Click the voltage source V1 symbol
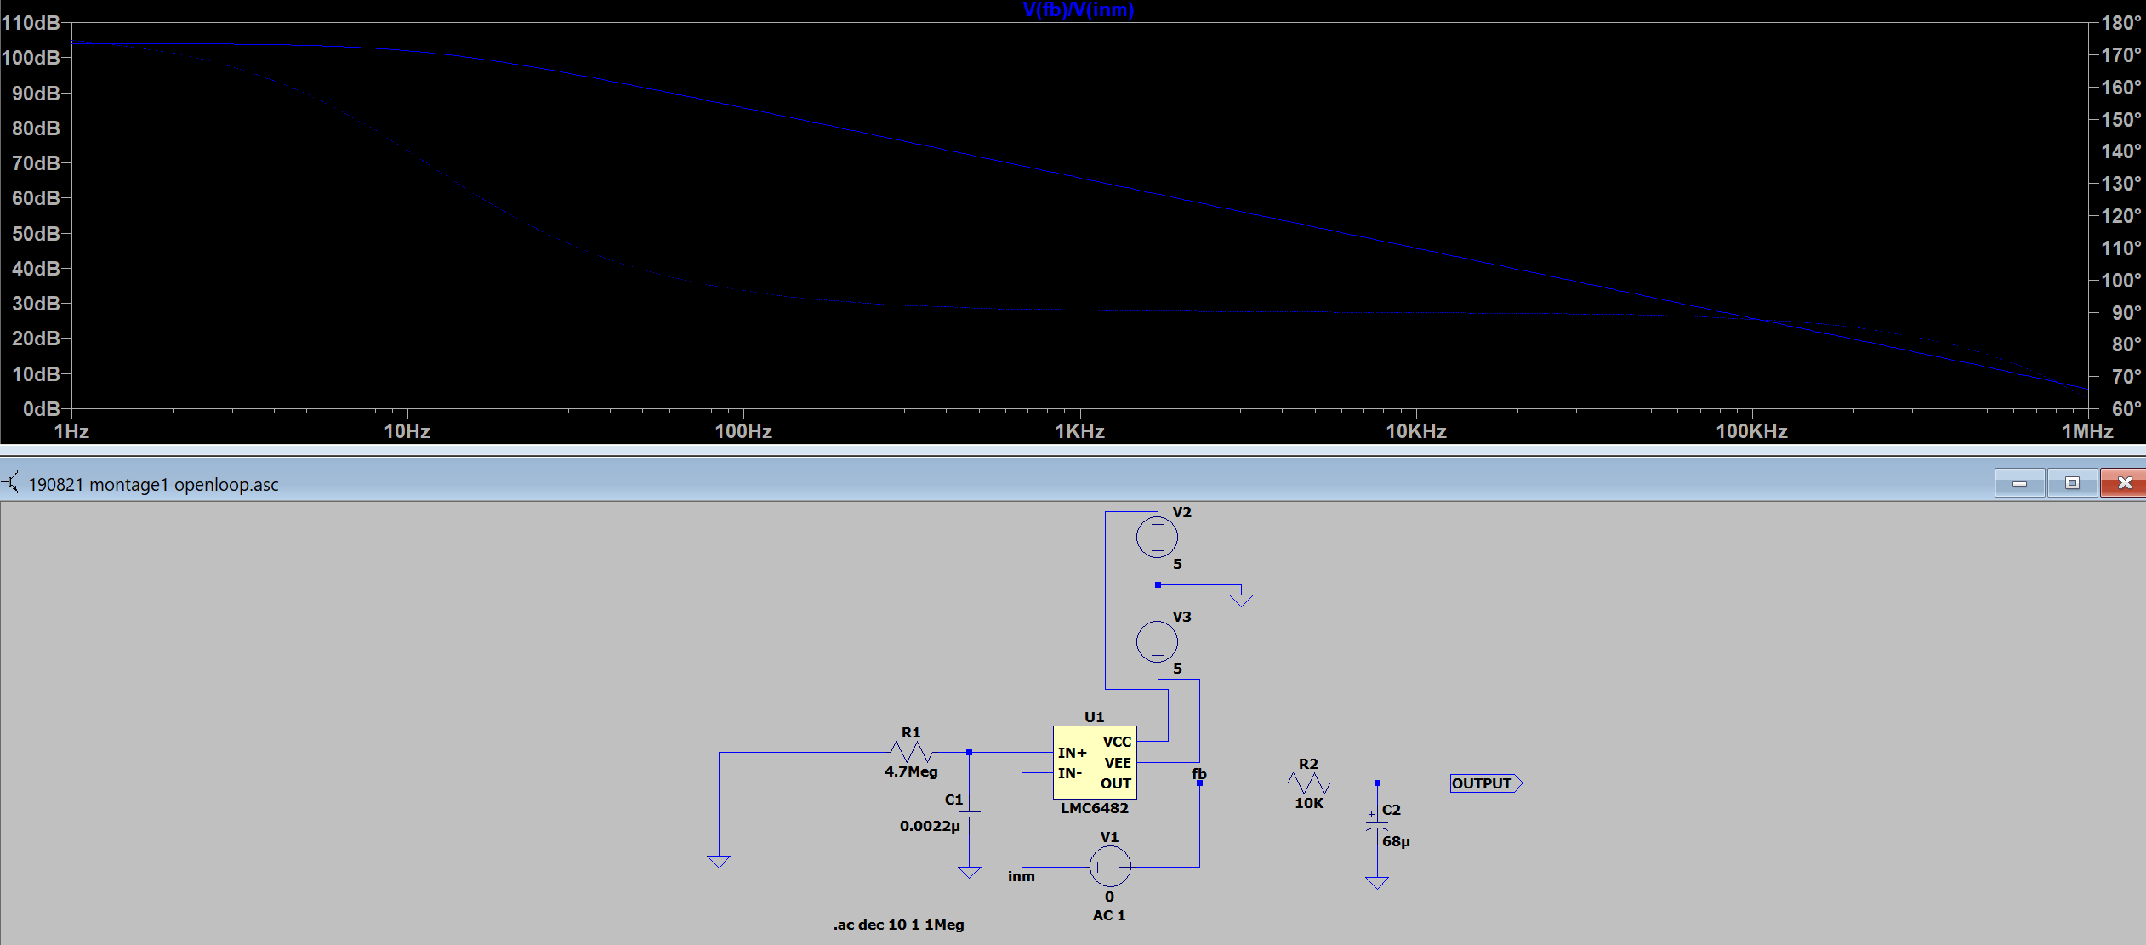Screen dimensions: 2146x945 (1108, 866)
